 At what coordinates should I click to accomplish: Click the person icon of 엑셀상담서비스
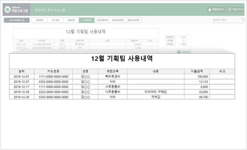click(x=210, y=9)
